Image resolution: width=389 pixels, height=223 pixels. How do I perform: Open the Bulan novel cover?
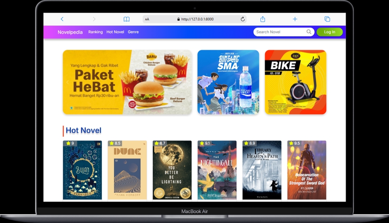point(82,170)
